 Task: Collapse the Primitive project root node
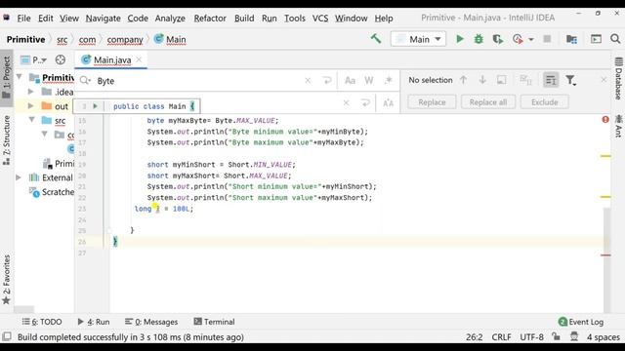point(19,77)
